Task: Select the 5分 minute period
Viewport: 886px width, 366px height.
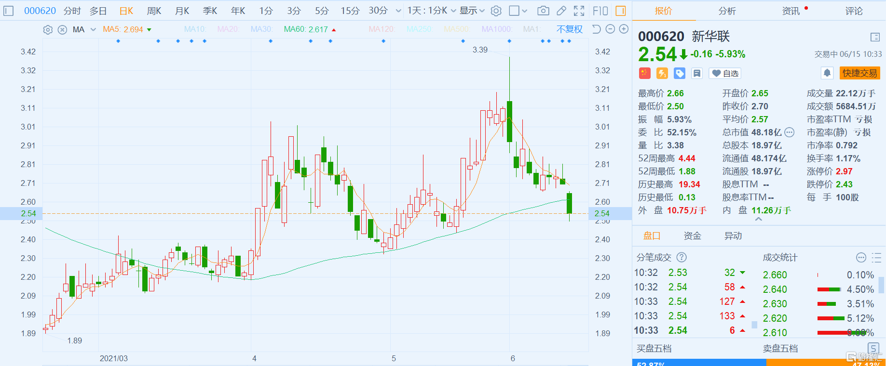Action: 322,11
